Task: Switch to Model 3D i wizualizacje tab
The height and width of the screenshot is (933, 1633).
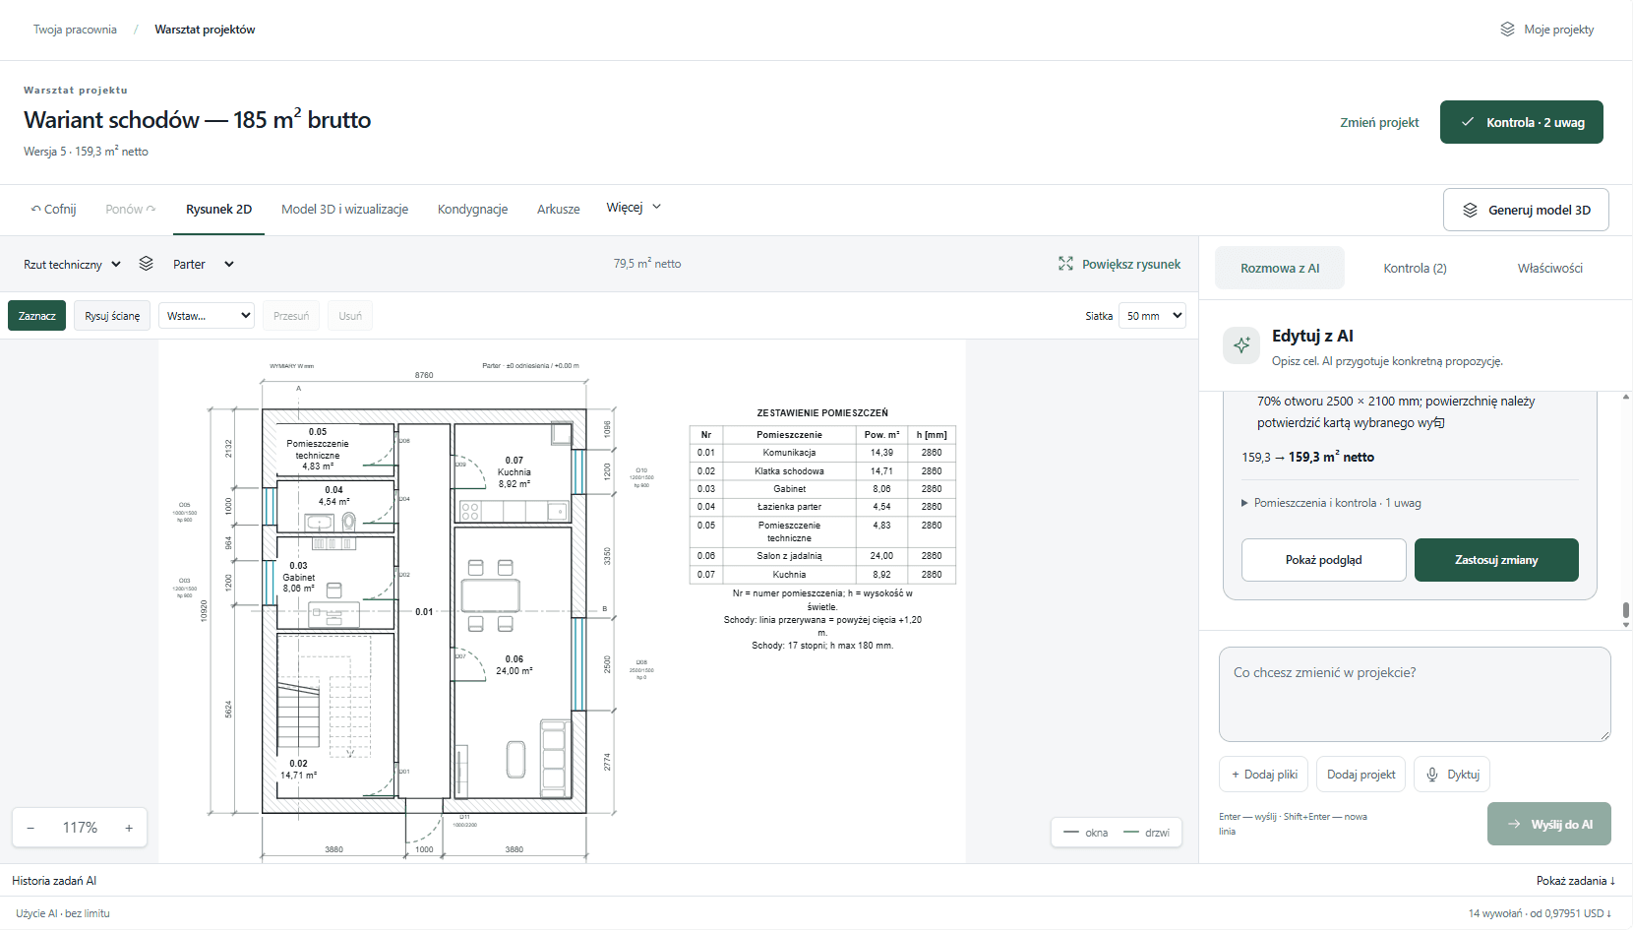Action: [x=344, y=210]
